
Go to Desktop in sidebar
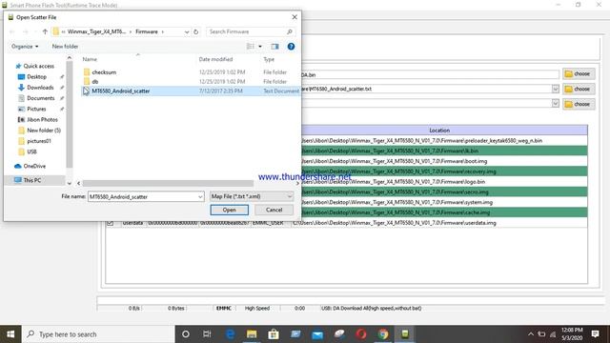click(x=36, y=77)
